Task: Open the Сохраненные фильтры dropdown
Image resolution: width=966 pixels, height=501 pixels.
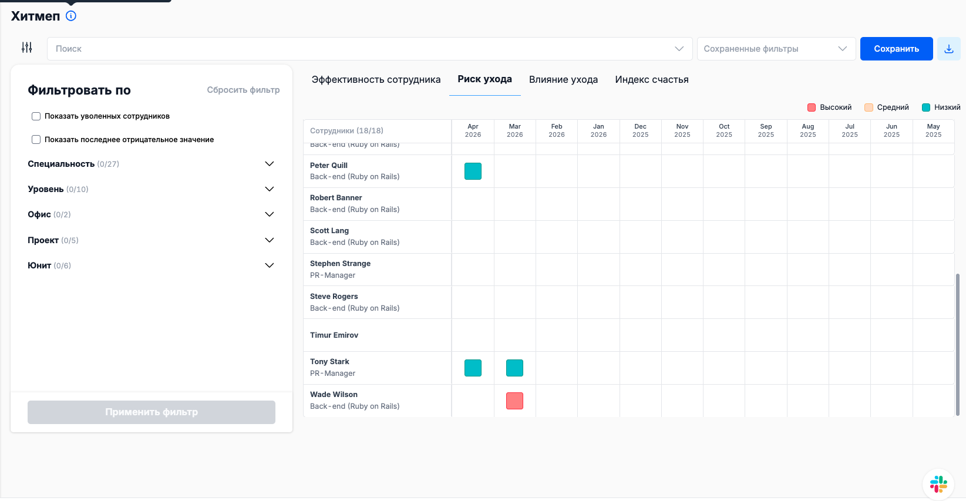Action: (775, 49)
